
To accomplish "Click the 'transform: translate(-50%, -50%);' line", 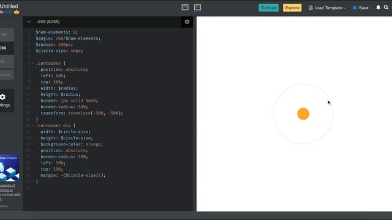I will tap(81, 113).
